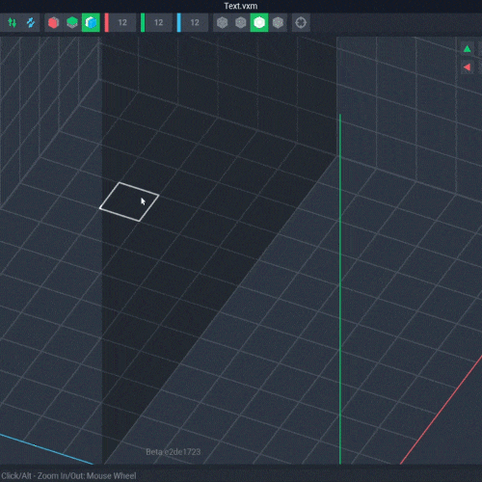Click the Text.vxm file title
This screenshot has width=482, height=482.
point(241,6)
